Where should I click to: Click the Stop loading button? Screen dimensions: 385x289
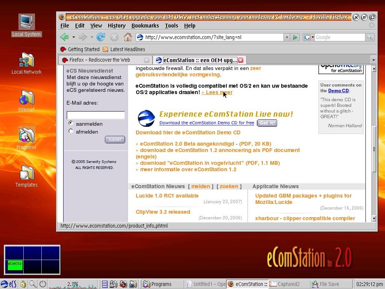[114, 37]
